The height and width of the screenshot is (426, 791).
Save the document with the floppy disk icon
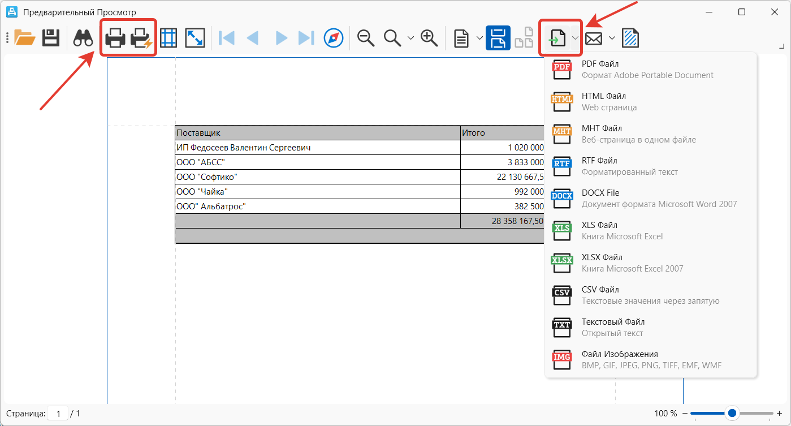click(51, 38)
